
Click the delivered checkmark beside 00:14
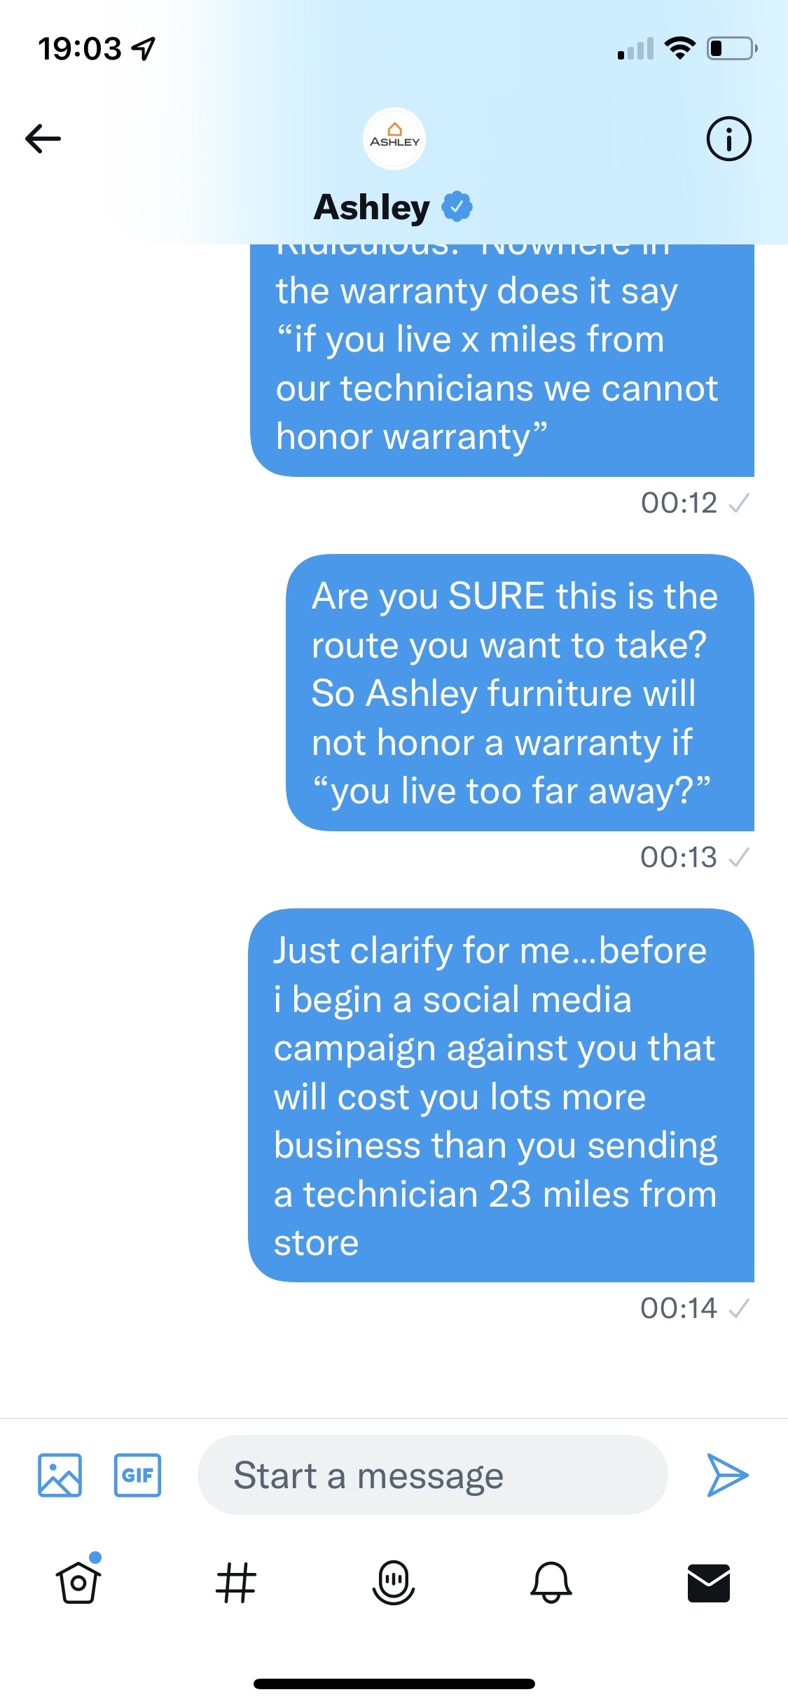point(739,1308)
